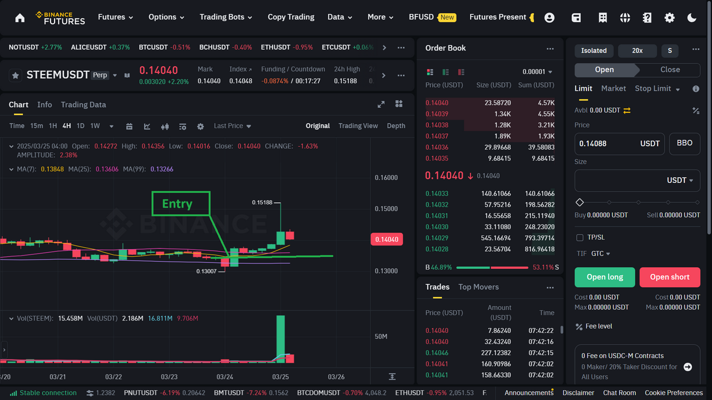The image size is (712, 400).
Task: Select the 1D chart interval
Action: point(81,126)
